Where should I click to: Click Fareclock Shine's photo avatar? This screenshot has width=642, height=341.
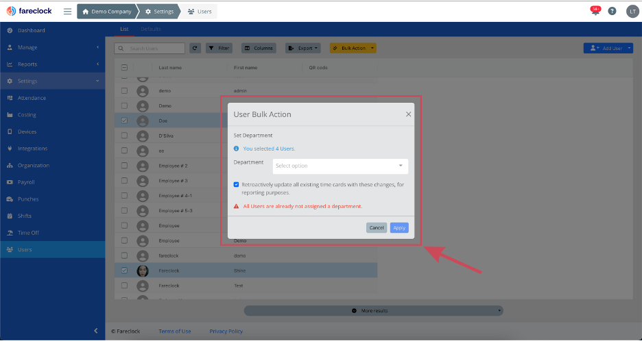pyautogui.click(x=143, y=270)
